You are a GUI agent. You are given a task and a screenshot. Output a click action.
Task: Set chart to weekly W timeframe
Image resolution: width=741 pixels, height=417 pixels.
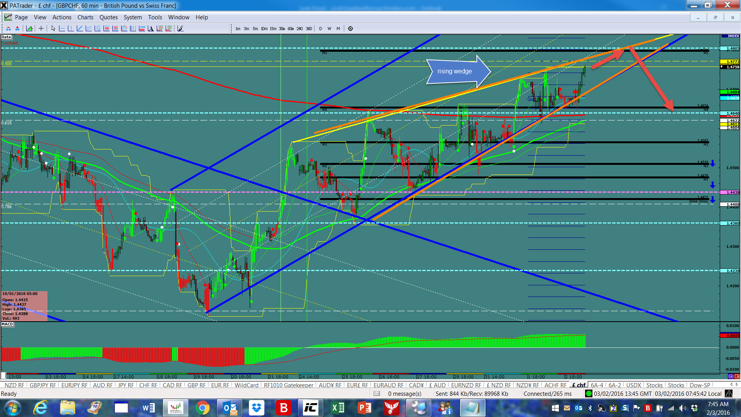pyautogui.click(x=329, y=29)
